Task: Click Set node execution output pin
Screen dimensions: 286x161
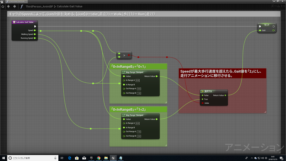Action: pos(274,26)
